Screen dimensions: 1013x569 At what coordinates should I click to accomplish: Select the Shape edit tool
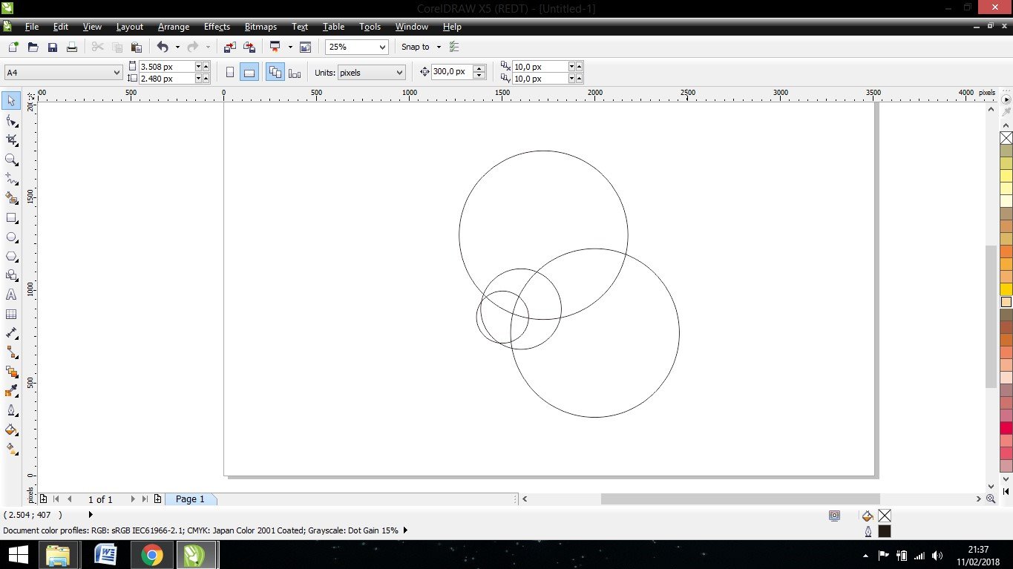click(11, 121)
